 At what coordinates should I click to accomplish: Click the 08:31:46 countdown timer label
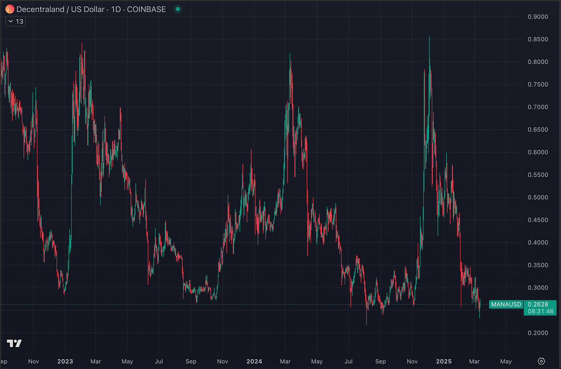tap(541, 311)
